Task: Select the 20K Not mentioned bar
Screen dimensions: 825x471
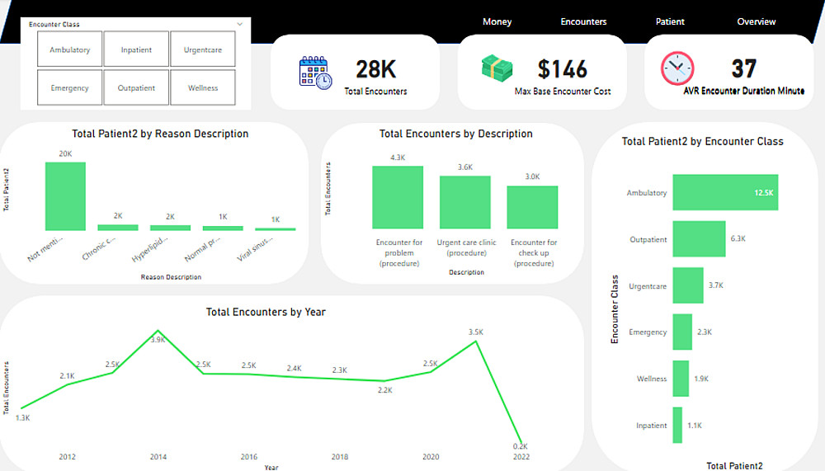Action: coord(65,196)
